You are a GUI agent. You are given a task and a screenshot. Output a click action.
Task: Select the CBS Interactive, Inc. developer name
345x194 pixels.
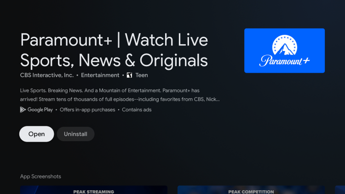47,75
